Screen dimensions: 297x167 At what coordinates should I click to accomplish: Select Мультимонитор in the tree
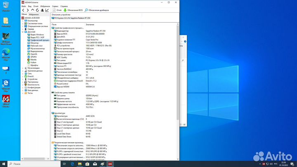click(x=38, y=49)
